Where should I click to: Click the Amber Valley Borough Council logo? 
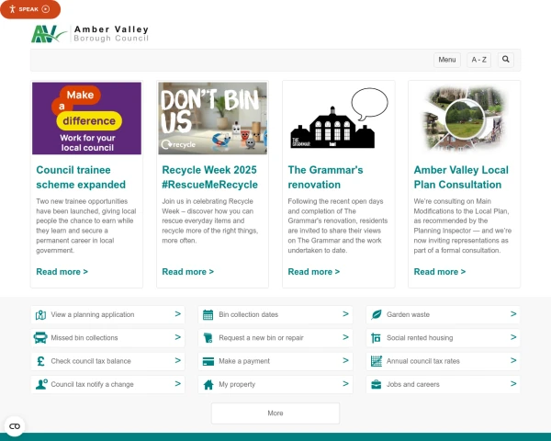(89, 35)
